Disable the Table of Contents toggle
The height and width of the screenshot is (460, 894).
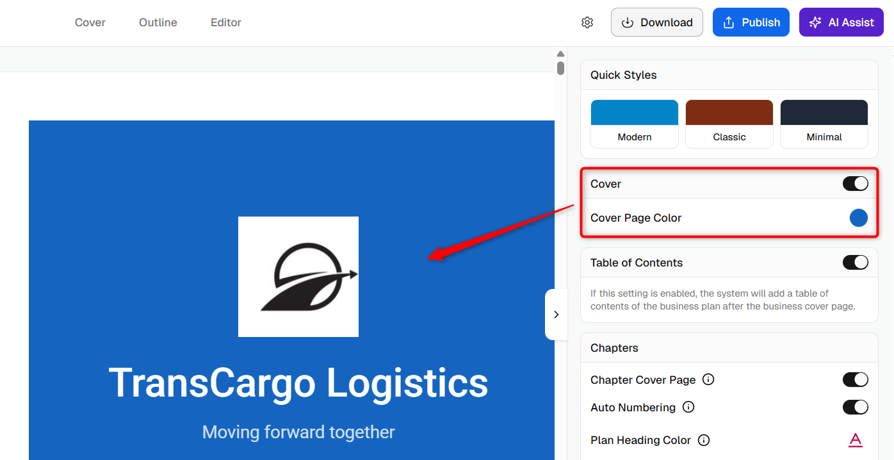click(x=856, y=262)
